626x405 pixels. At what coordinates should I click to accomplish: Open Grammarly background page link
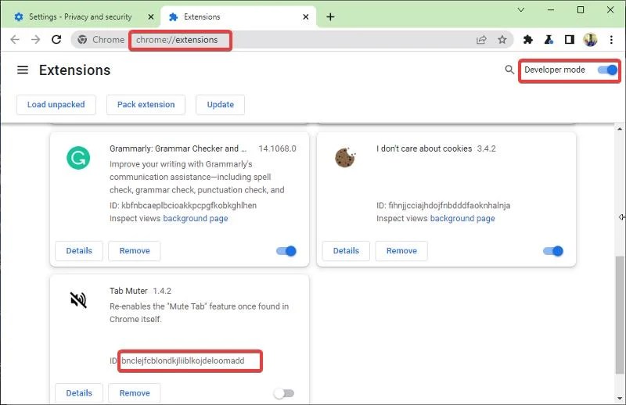[x=195, y=219]
